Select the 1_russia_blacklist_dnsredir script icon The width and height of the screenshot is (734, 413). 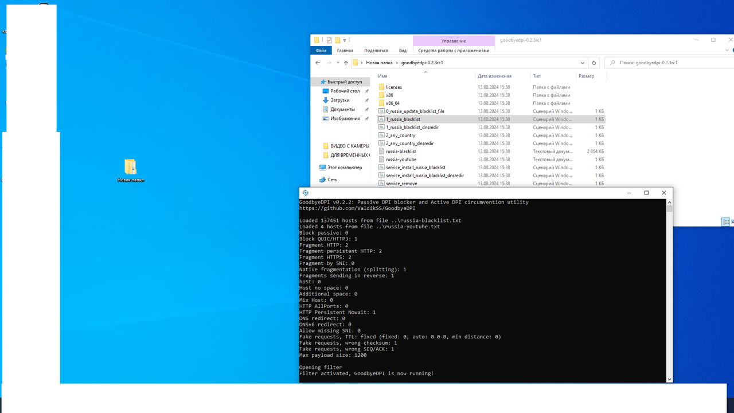click(381, 127)
